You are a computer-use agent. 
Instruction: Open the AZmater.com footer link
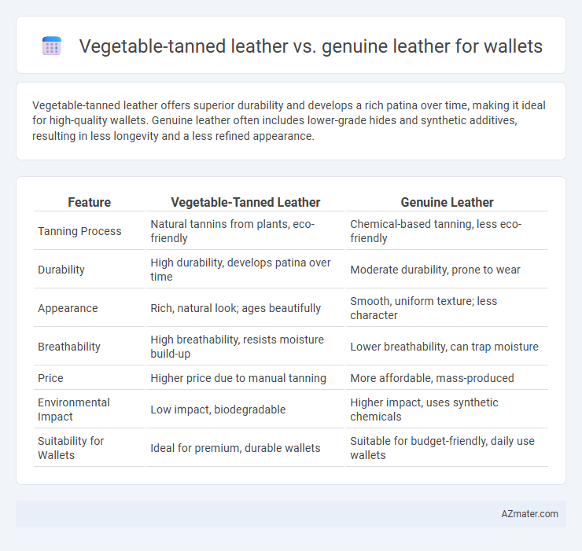tap(529, 514)
